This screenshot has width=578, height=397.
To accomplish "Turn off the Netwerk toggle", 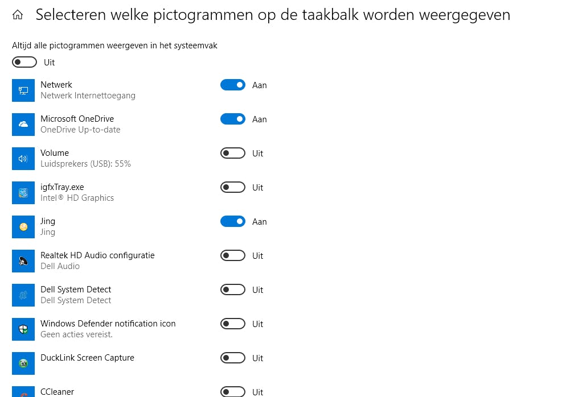I will point(233,85).
